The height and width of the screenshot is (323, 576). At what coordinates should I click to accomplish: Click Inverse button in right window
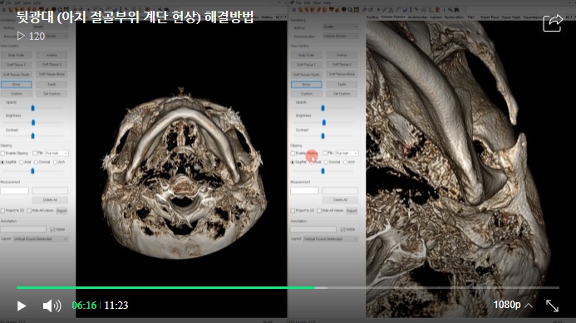point(342,55)
